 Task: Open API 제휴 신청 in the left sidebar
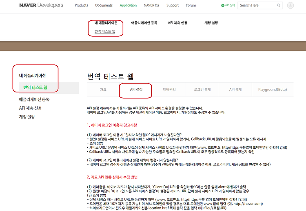point(30,108)
